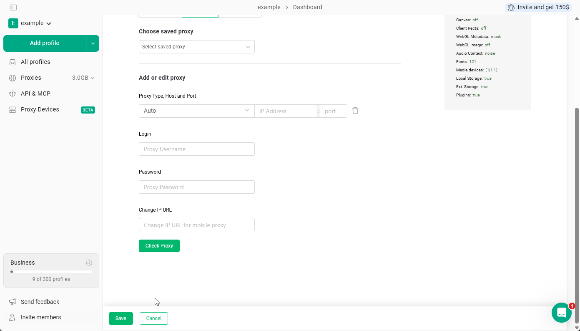Open the Add profile split-button arrow
The image size is (580, 331).
click(93, 43)
